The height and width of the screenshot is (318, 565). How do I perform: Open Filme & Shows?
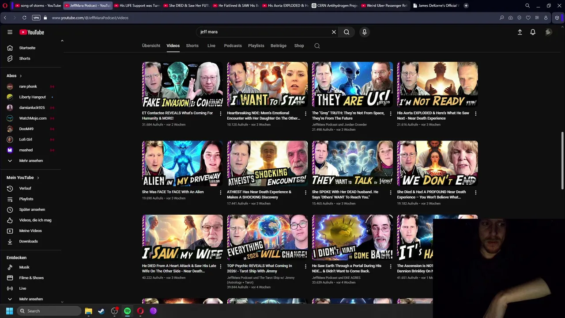(31, 278)
